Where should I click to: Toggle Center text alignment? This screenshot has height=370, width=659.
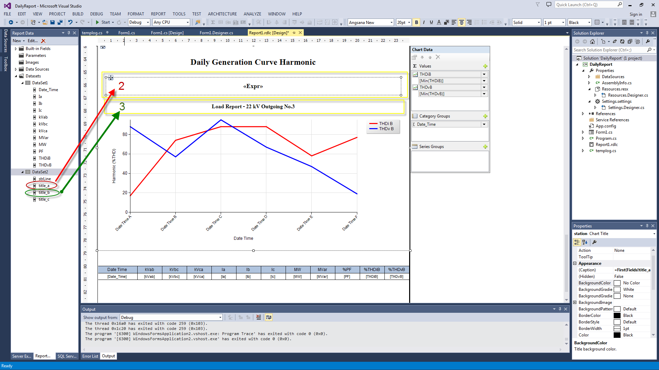coord(461,22)
